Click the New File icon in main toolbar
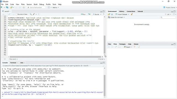The width and height of the screenshot is (177, 99). 1,7
